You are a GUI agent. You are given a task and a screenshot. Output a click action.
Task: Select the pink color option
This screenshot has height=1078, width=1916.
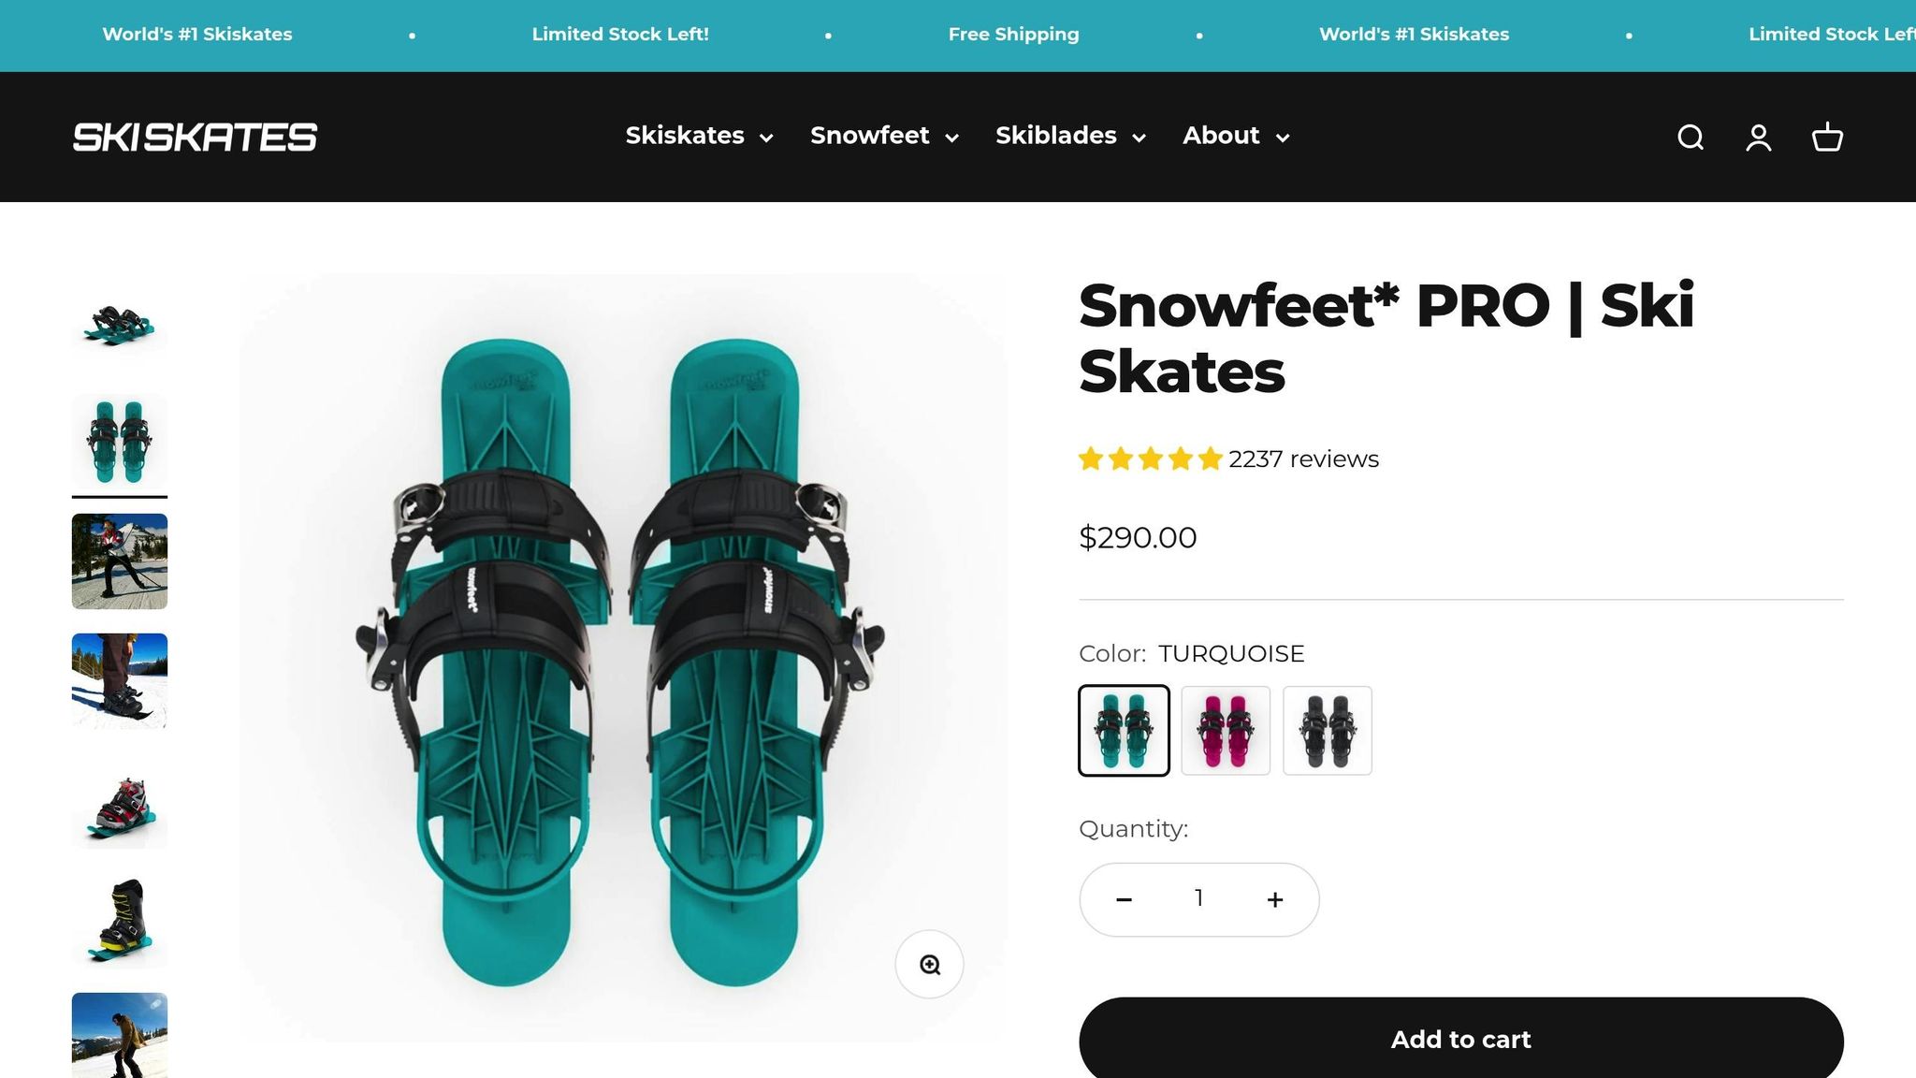click(x=1226, y=731)
